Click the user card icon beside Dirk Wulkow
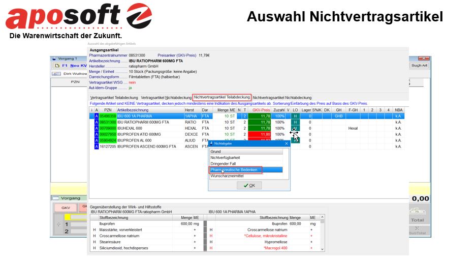 (56, 74)
